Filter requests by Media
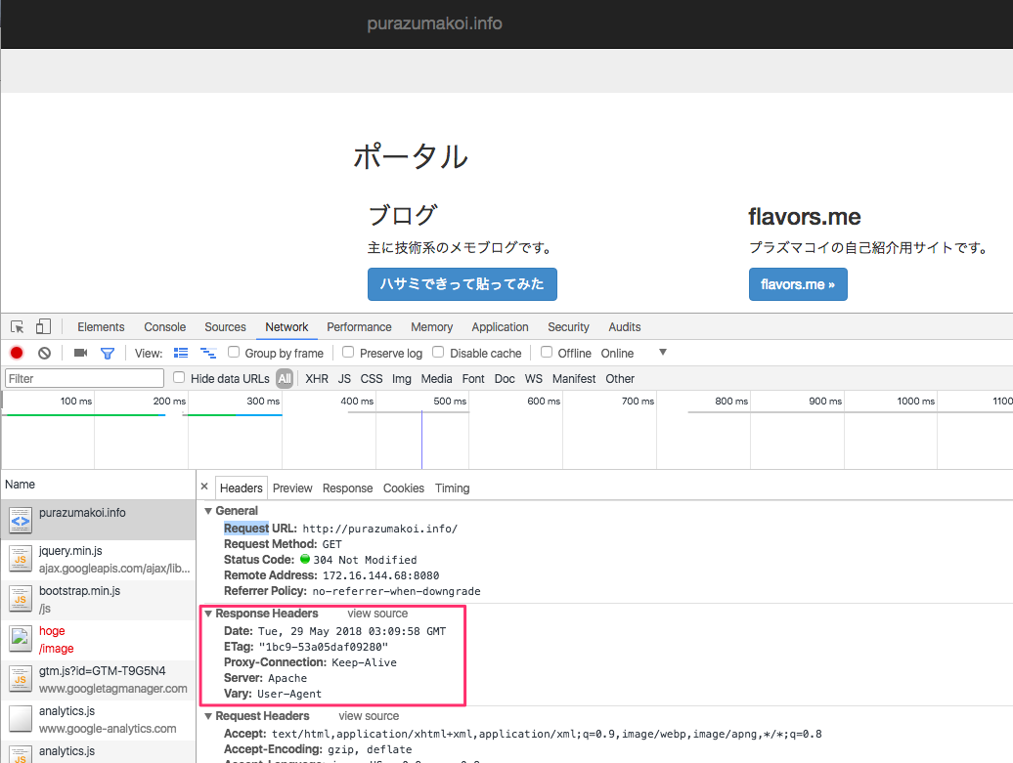1013x763 pixels. point(437,379)
